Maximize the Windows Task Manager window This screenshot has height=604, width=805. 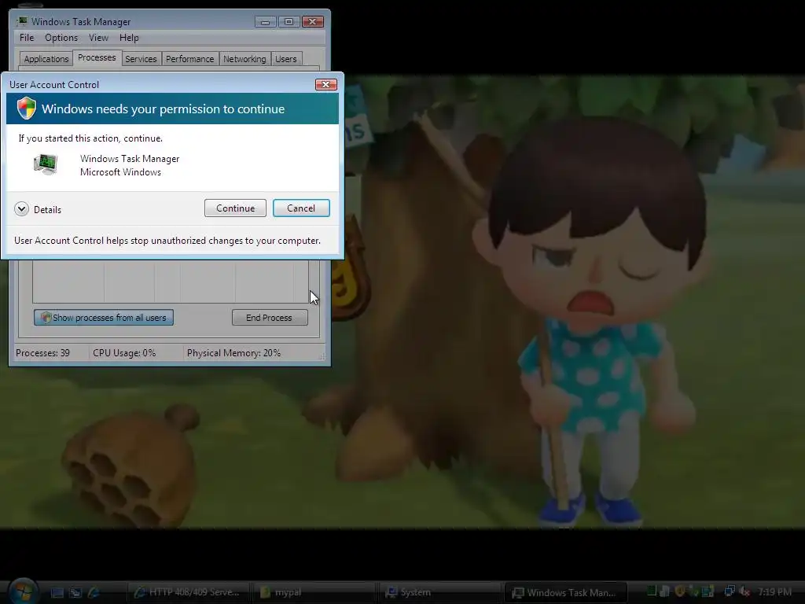click(x=289, y=21)
